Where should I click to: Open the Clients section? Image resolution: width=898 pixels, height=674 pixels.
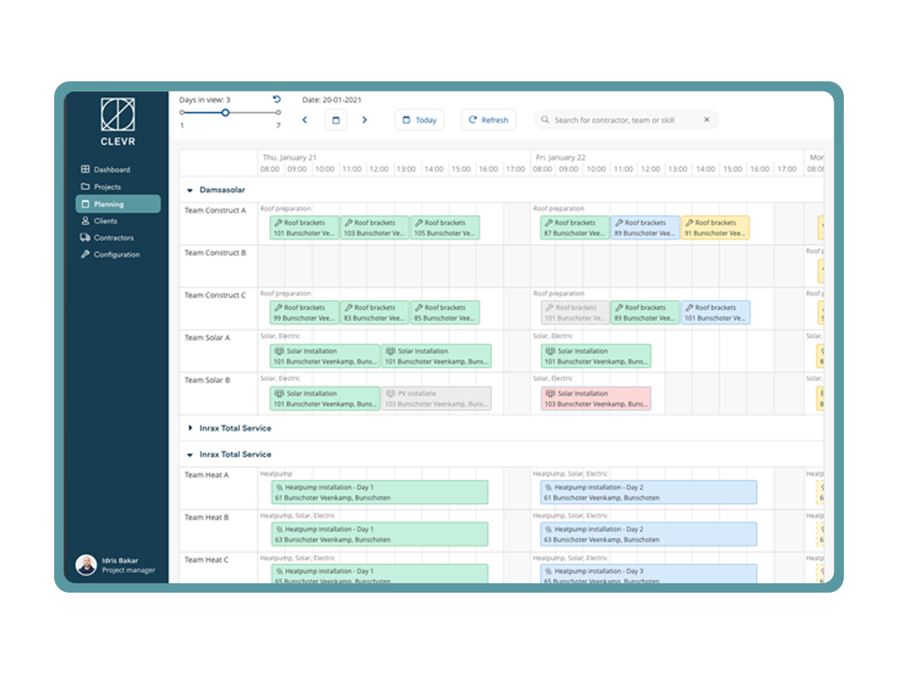pyautogui.click(x=100, y=221)
